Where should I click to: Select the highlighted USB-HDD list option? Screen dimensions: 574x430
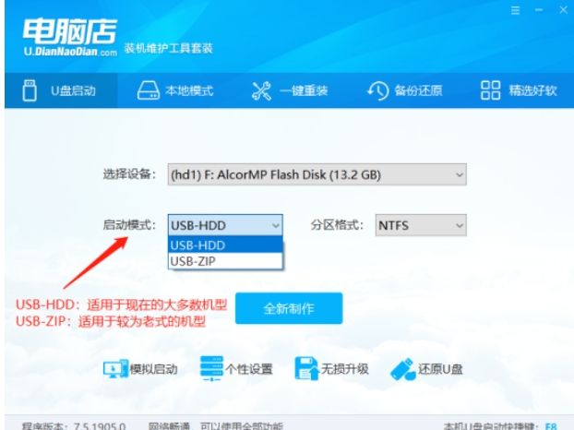(225, 245)
